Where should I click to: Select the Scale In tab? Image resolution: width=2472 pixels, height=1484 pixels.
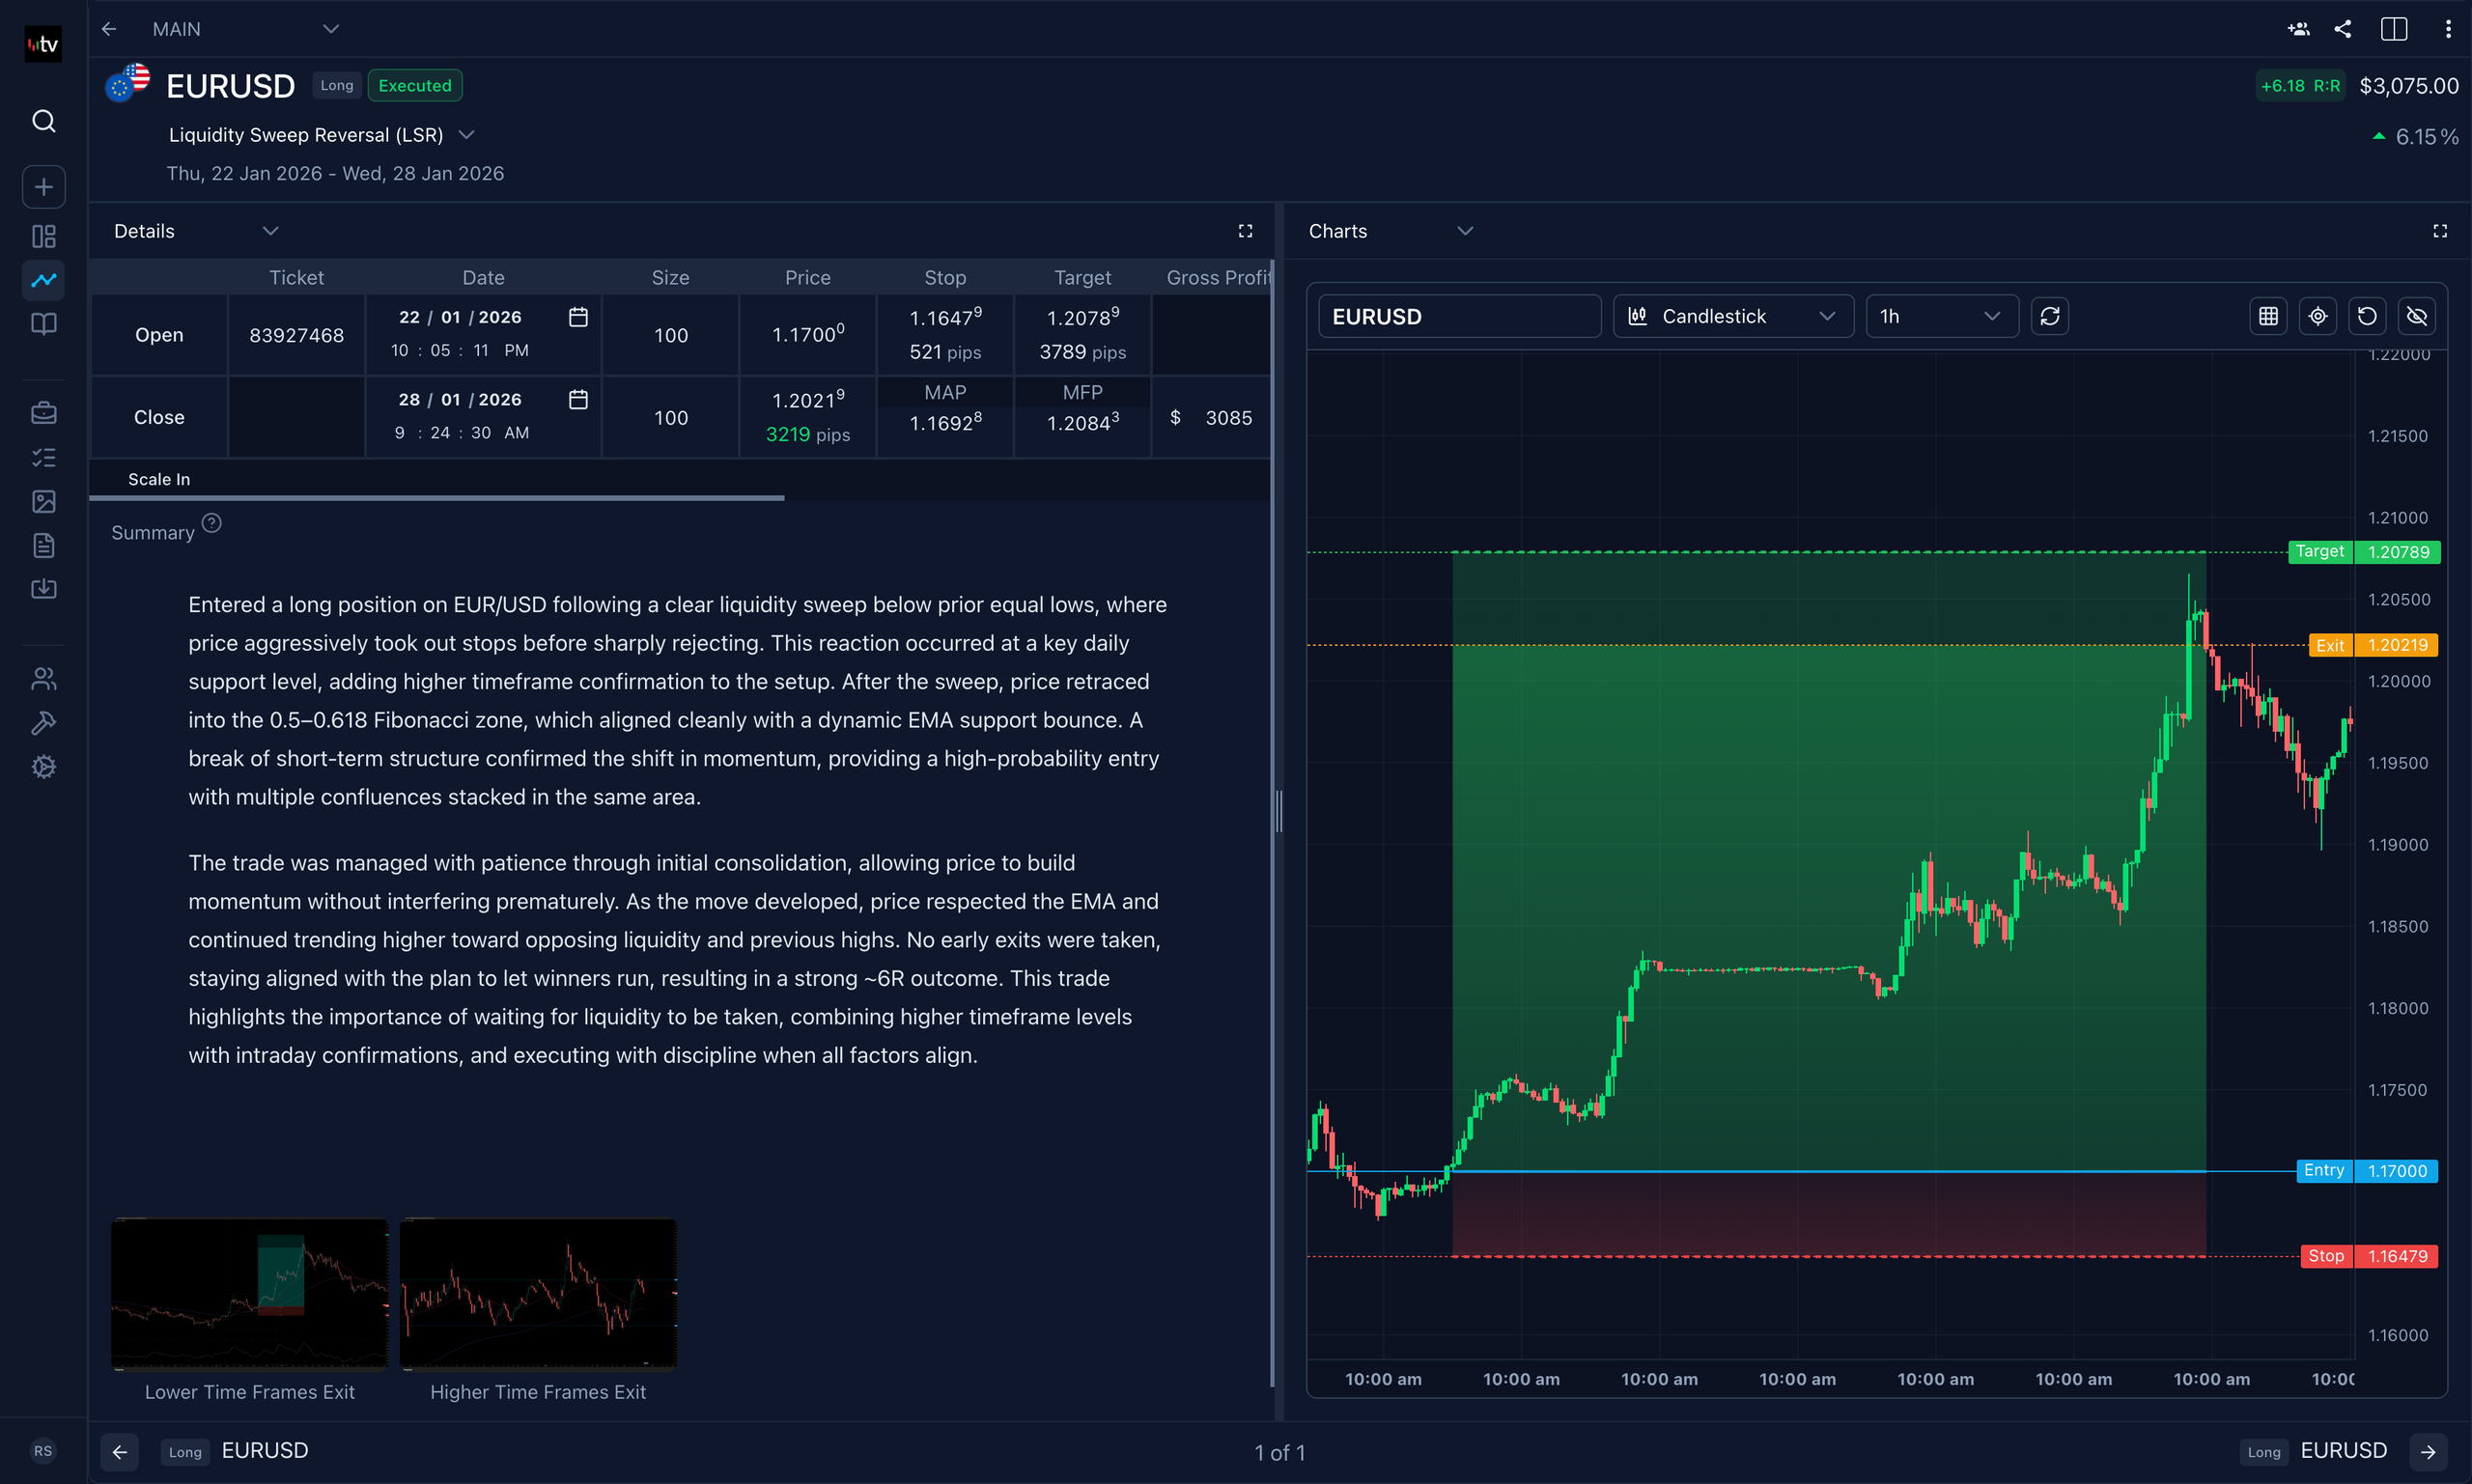159,479
